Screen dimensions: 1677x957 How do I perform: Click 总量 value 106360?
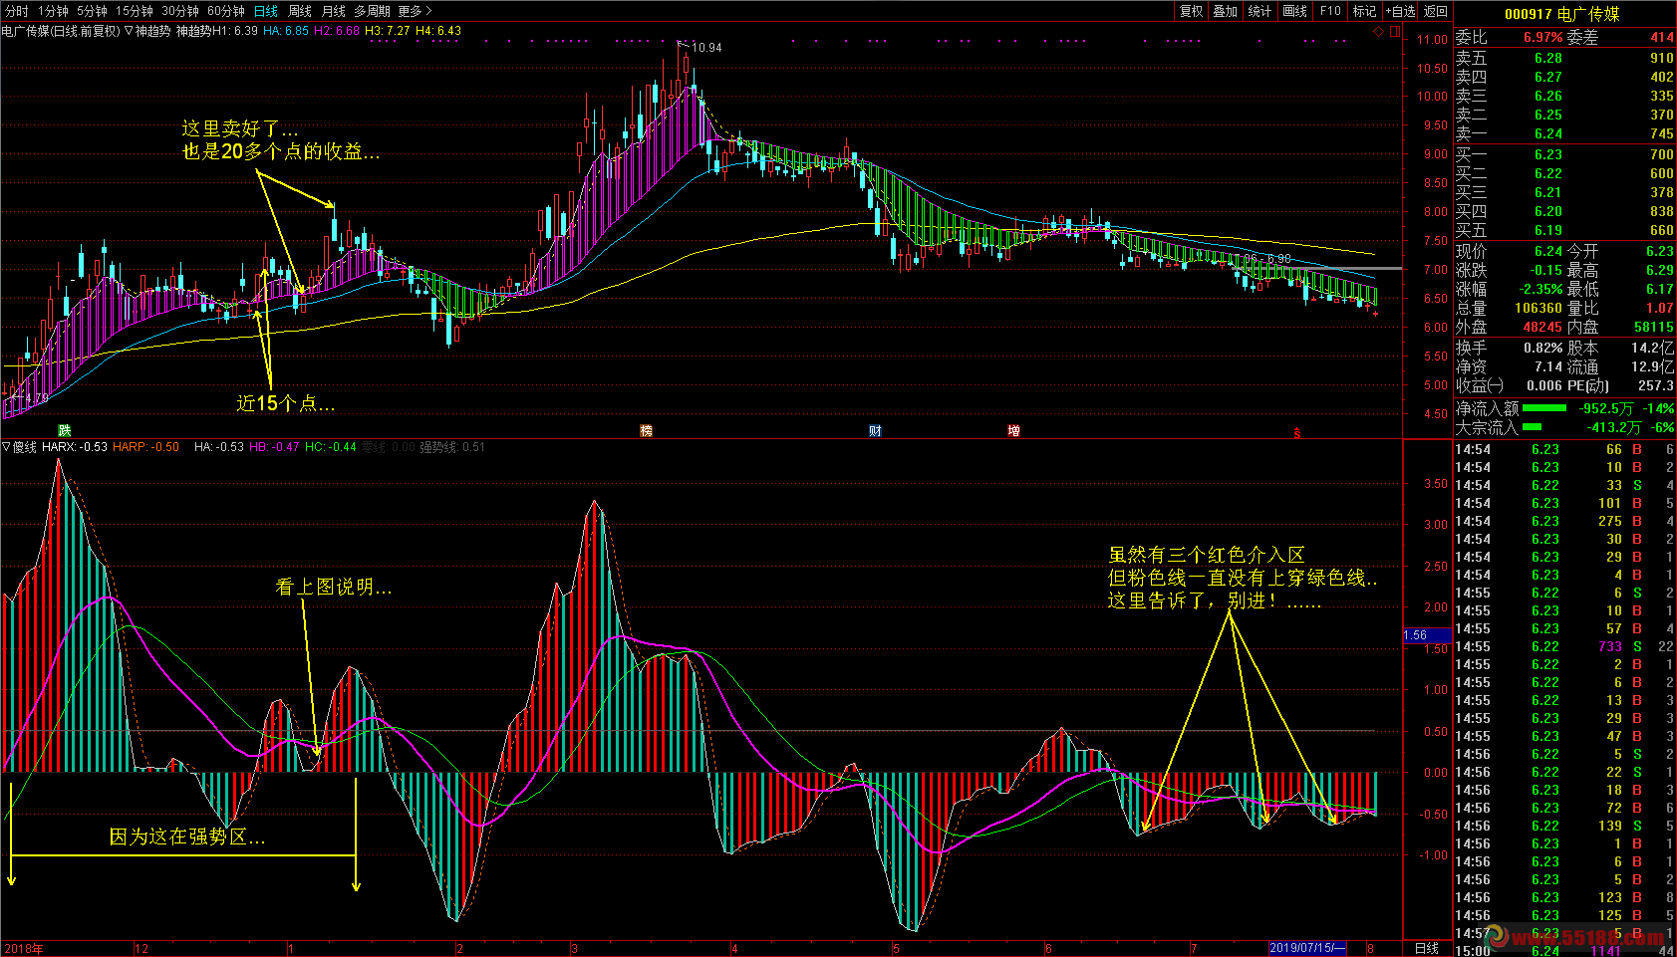point(1538,308)
